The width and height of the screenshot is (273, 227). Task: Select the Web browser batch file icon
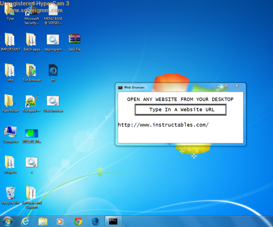[x=53, y=104]
